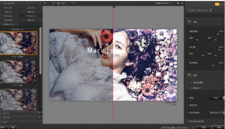
Task: Click the color wheel section icon
Action: click(189, 75)
